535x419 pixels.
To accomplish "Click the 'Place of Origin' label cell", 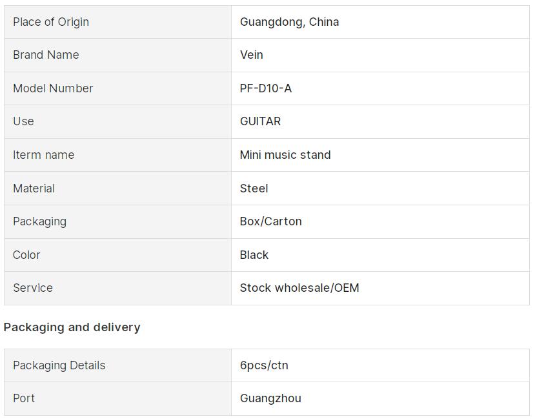I will coord(51,22).
